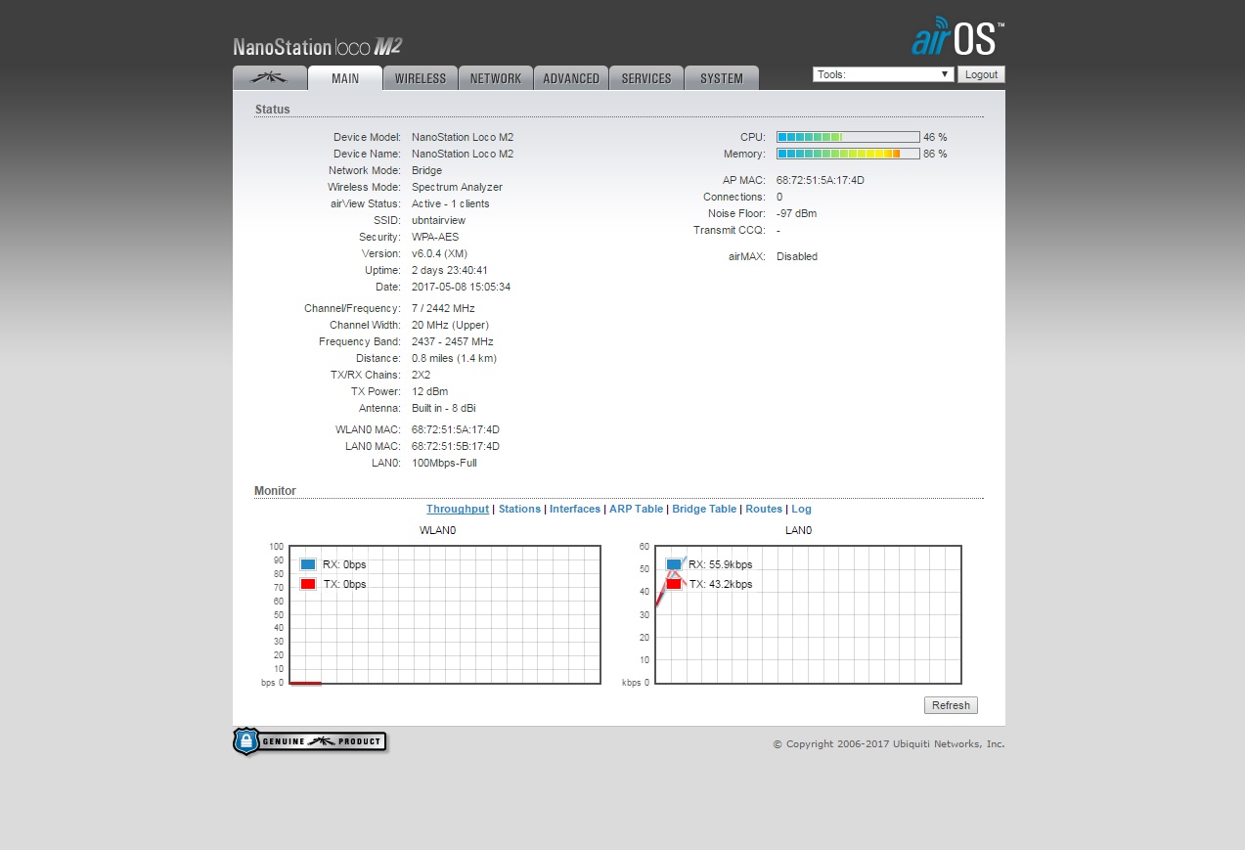Screen dimensions: 1245x850
Task: Open the Tools dropdown
Action: (882, 74)
